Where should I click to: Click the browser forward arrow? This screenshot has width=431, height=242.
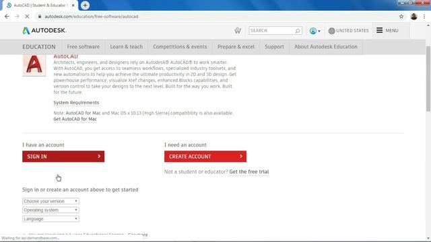pos(17,16)
